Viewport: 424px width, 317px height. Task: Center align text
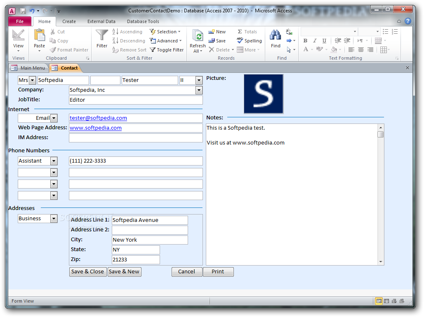(x=361, y=50)
